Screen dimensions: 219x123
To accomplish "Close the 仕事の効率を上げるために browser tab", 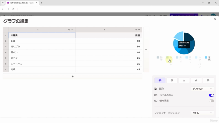I will click(37, 3).
